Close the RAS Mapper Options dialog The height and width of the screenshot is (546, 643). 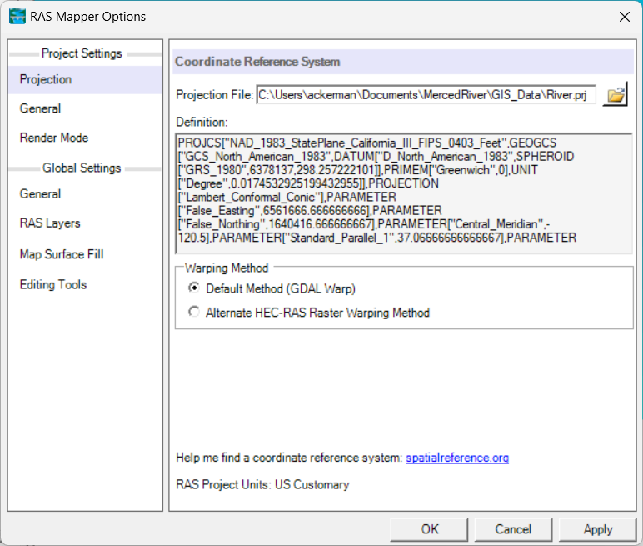point(624,17)
